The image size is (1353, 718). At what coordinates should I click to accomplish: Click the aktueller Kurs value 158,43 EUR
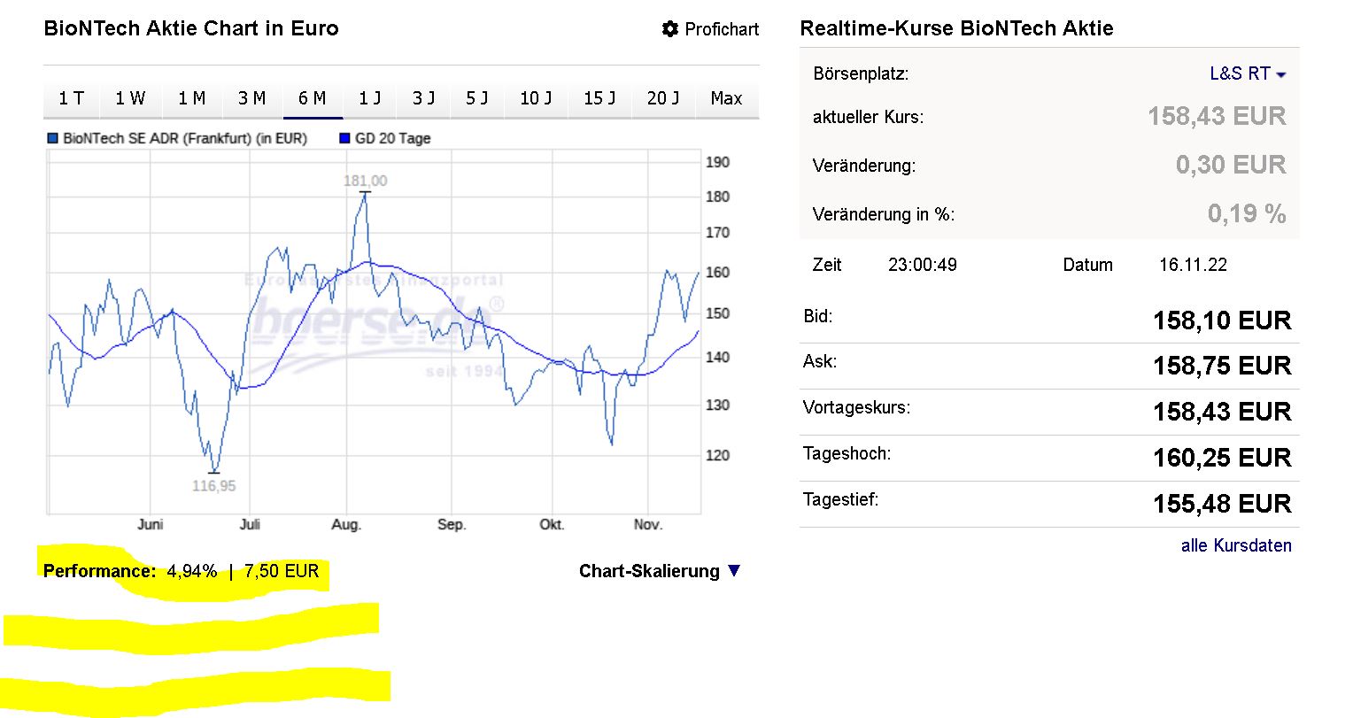click(1217, 116)
